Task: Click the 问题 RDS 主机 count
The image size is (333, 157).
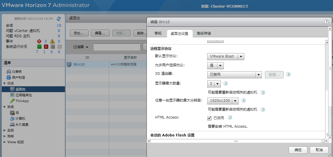Action: pyautogui.click(x=59, y=36)
